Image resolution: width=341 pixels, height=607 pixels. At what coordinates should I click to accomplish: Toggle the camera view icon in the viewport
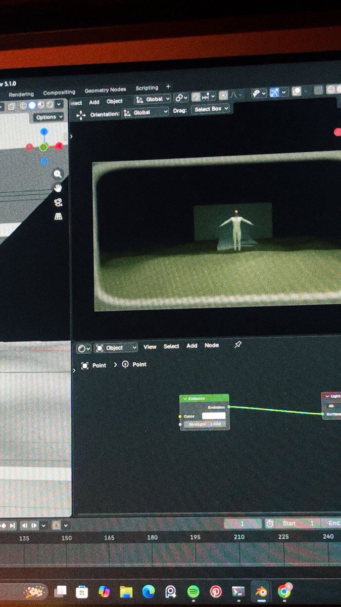point(58,202)
